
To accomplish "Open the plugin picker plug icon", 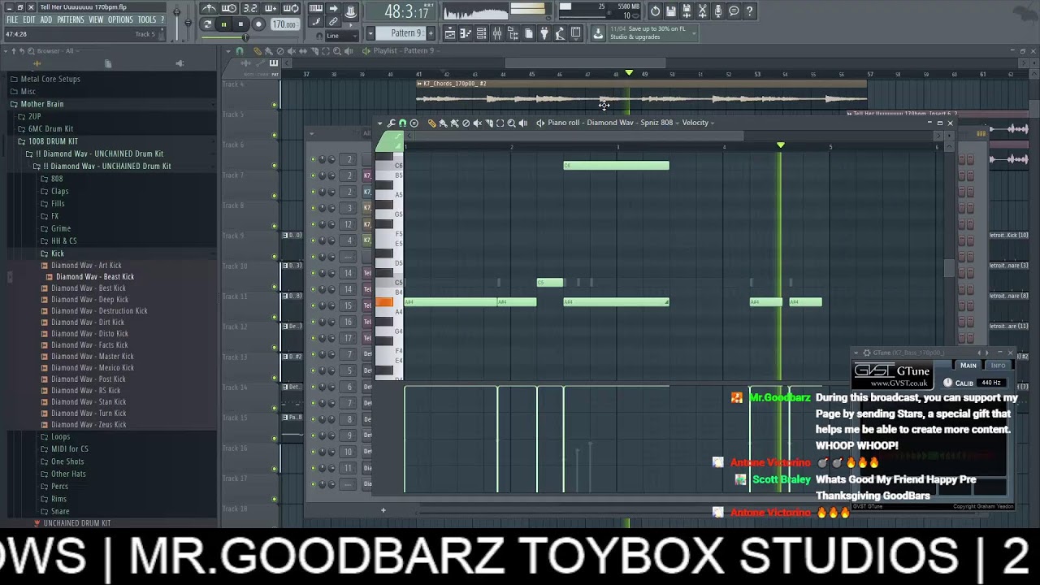I will pyautogui.click(x=544, y=33).
